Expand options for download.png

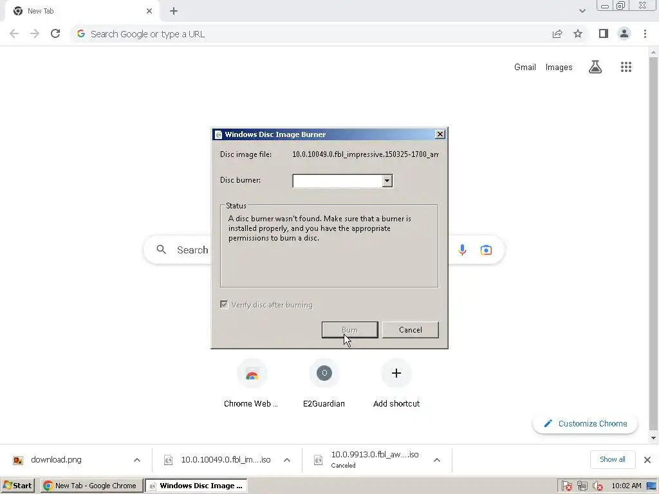click(x=137, y=460)
